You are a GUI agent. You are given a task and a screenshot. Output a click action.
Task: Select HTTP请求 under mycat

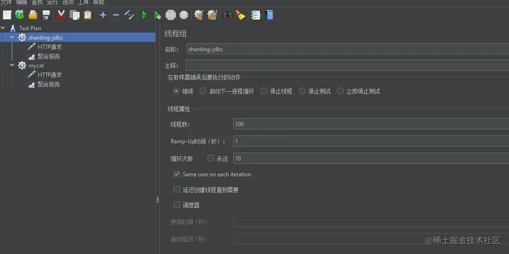coord(49,75)
